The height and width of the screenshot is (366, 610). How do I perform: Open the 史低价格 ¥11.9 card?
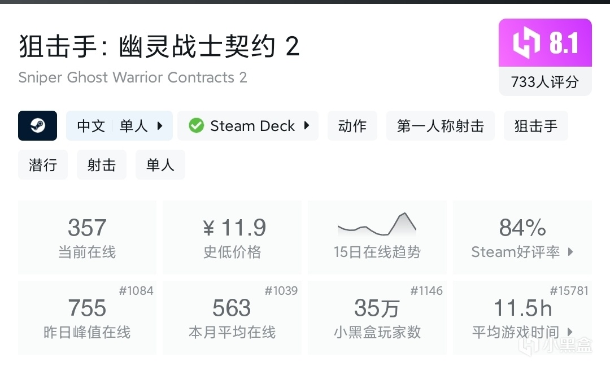[x=232, y=237]
